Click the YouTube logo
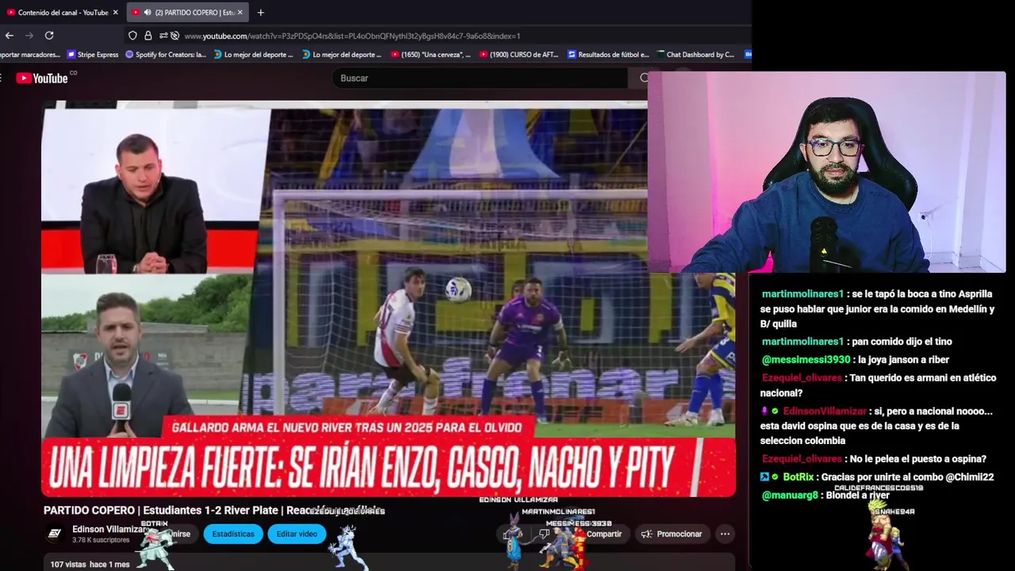Screen dimensions: 1015x571 coord(42,78)
